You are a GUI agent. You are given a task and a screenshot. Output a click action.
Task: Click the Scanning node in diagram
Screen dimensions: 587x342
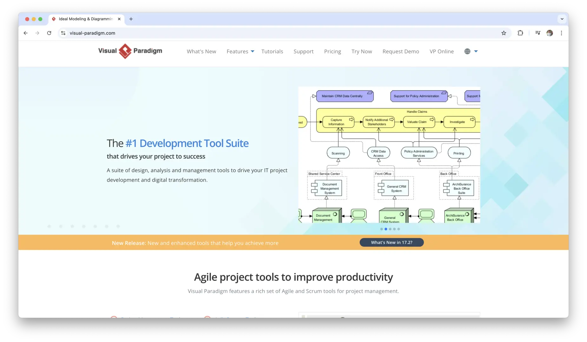click(x=338, y=153)
